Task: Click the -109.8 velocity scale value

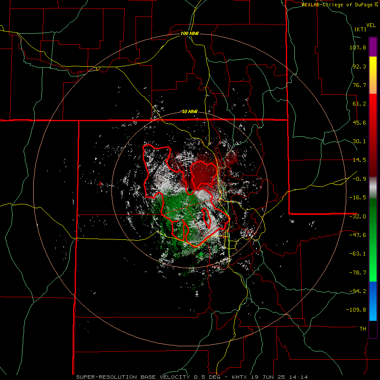Action: click(356, 310)
